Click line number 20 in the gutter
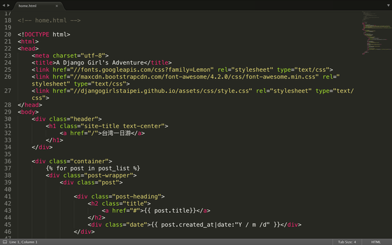Screen dimensions: 392x245 pos(8,34)
